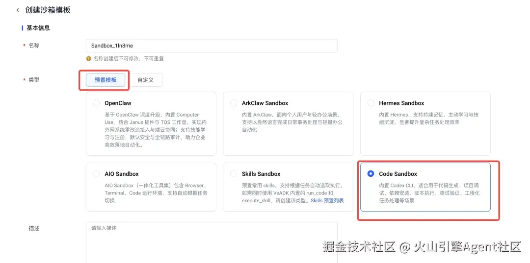Click the 名称 field label
Image resolution: width=530 pixels, height=263 pixels.
click(x=34, y=45)
